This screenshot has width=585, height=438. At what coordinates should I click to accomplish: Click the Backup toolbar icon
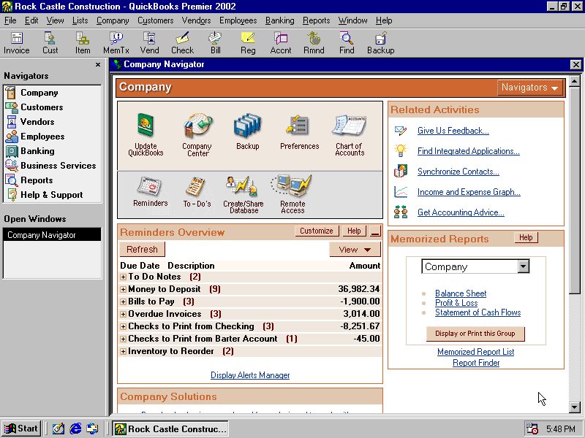[x=380, y=43]
